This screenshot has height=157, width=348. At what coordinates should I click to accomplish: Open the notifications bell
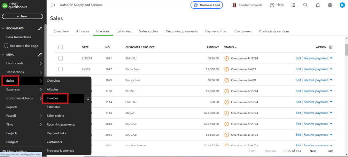pos(318,5)
